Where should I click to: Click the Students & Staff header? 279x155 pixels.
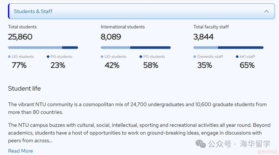click(x=33, y=11)
